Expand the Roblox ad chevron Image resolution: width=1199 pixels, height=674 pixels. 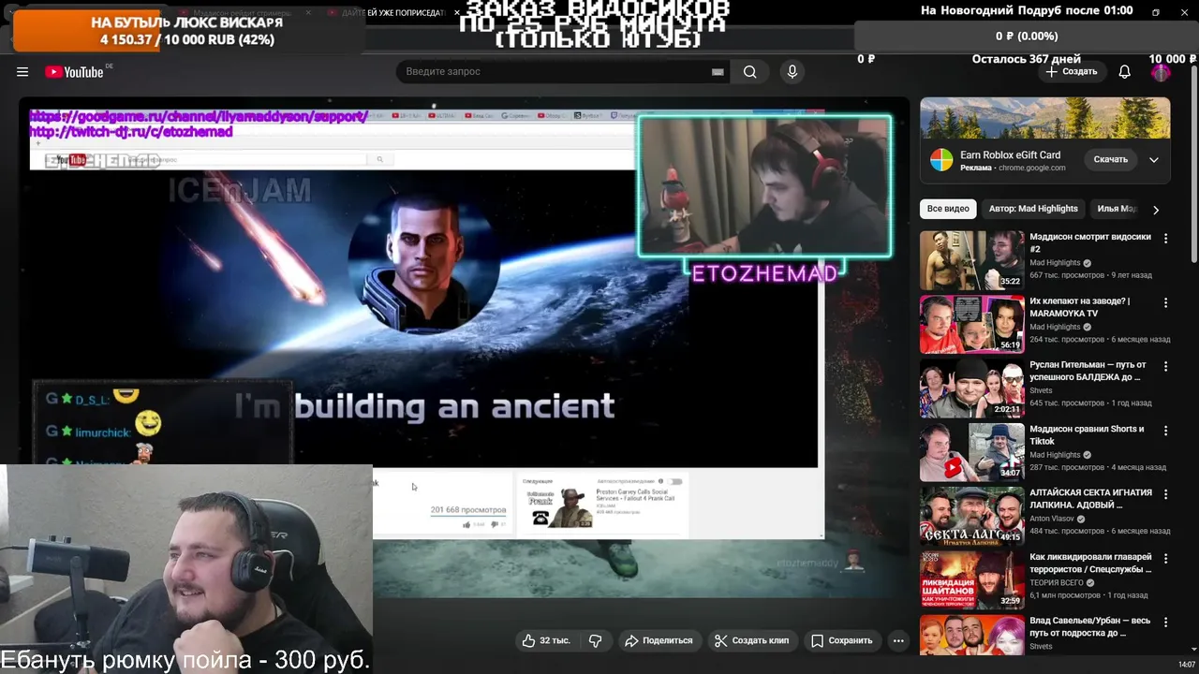click(x=1154, y=160)
